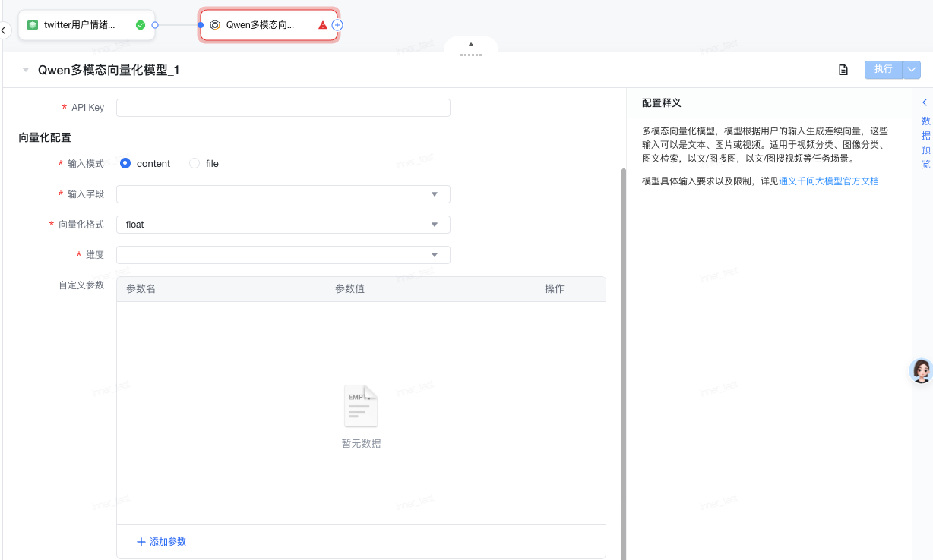Collapse the Qwen多模态向量化模型_1 panel title triangle
The image size is (933, 560).
(26, 70)
